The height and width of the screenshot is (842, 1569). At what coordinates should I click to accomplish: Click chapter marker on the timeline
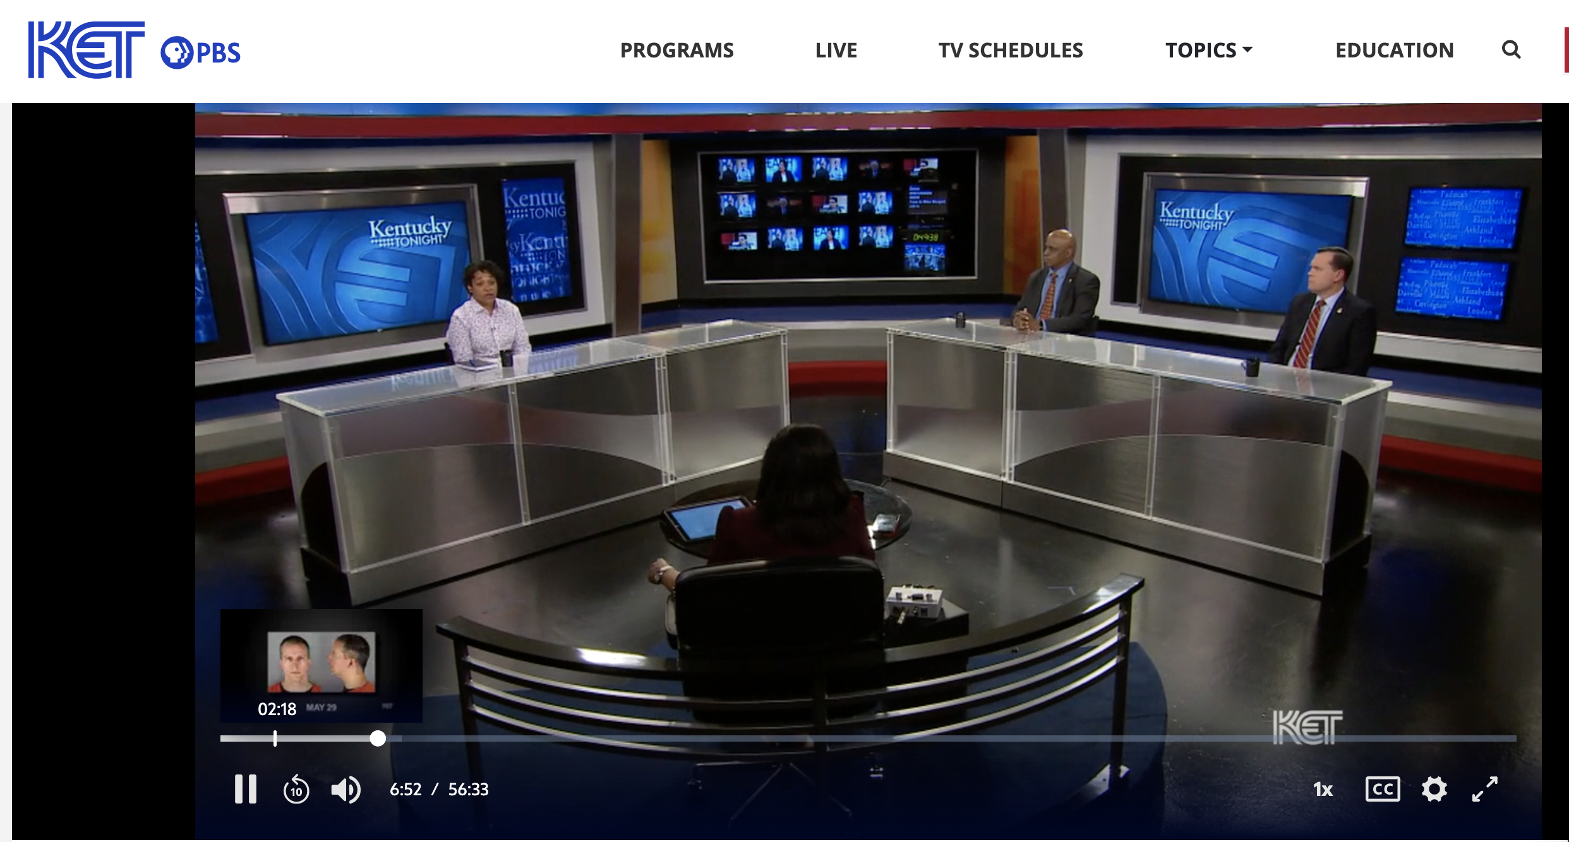coord(275,738)
